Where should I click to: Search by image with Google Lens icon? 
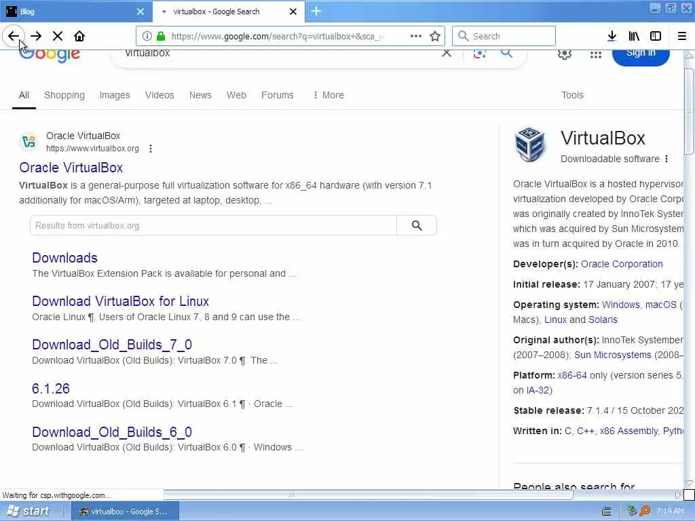[x=479, y=54]
